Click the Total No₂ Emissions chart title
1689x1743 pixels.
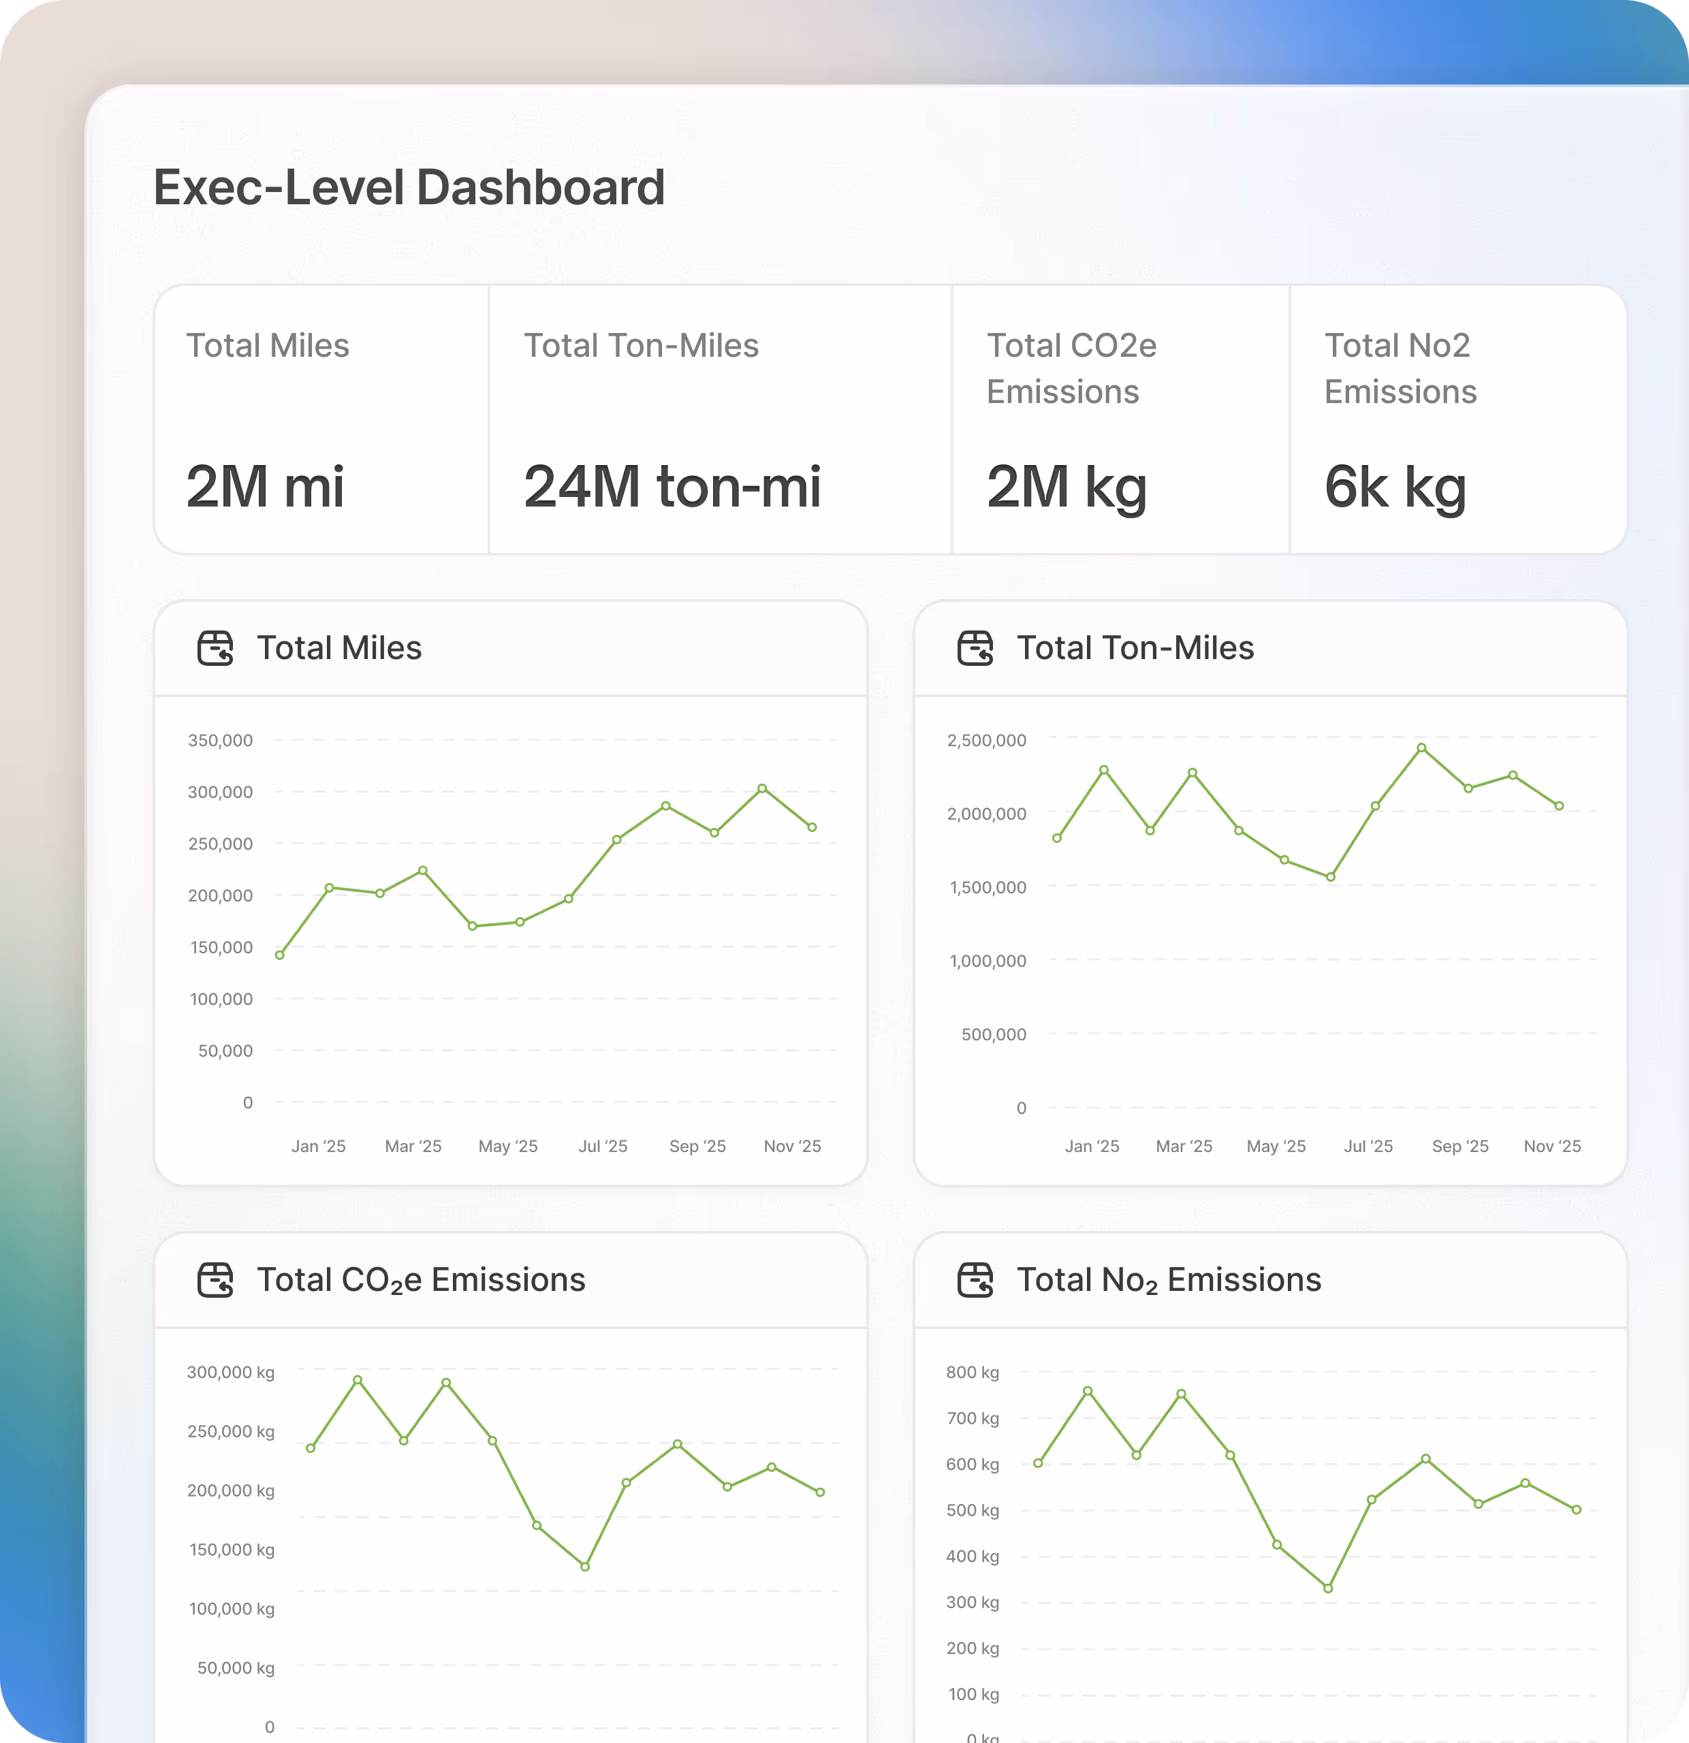click(1169, 1280)
